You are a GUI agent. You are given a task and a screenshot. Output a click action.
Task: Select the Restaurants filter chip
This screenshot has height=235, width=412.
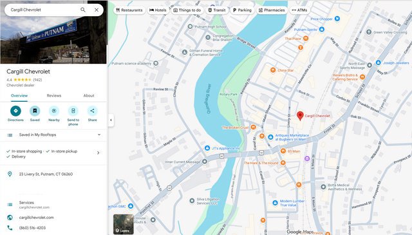[x=129, y=10]
